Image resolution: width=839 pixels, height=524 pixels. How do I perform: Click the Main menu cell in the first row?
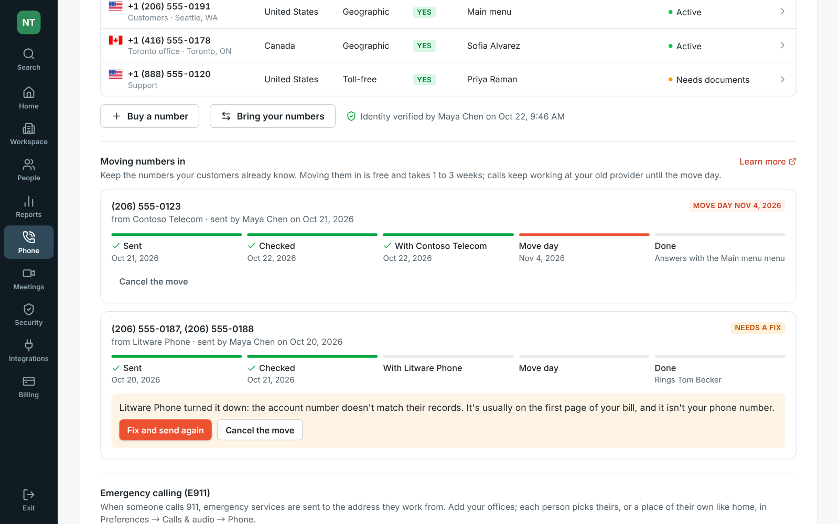coord(489,12)
